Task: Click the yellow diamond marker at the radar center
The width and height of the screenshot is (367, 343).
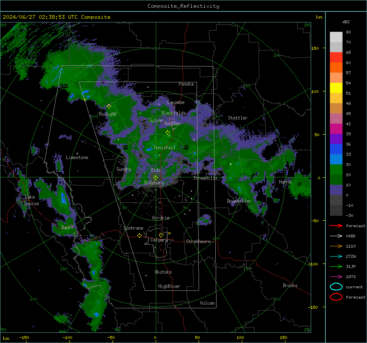Action: click(x=156, y=178)
